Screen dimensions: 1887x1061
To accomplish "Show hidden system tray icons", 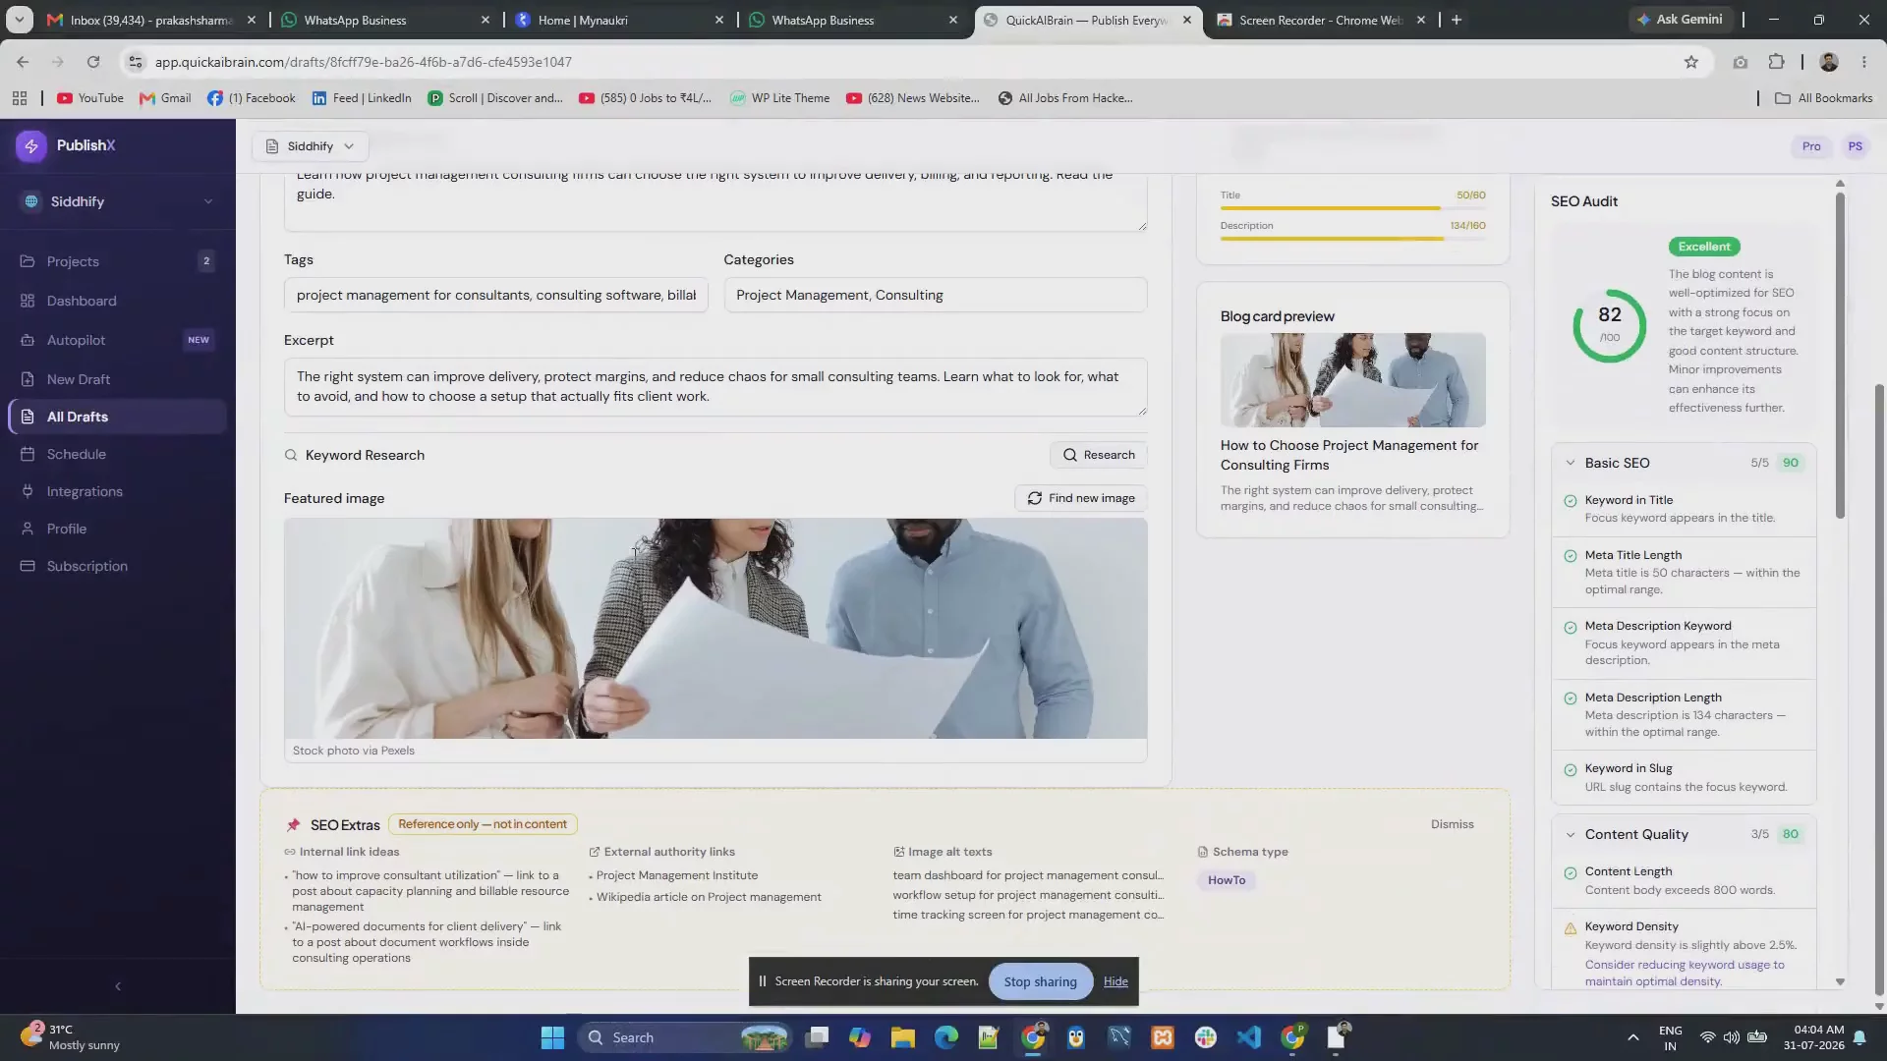I will pyautogui.click(x=1632, y=1037).
